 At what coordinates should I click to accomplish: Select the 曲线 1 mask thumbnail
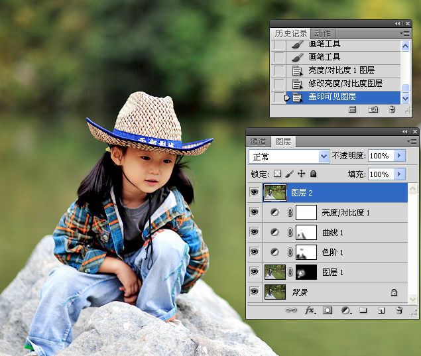click(306, 232)
